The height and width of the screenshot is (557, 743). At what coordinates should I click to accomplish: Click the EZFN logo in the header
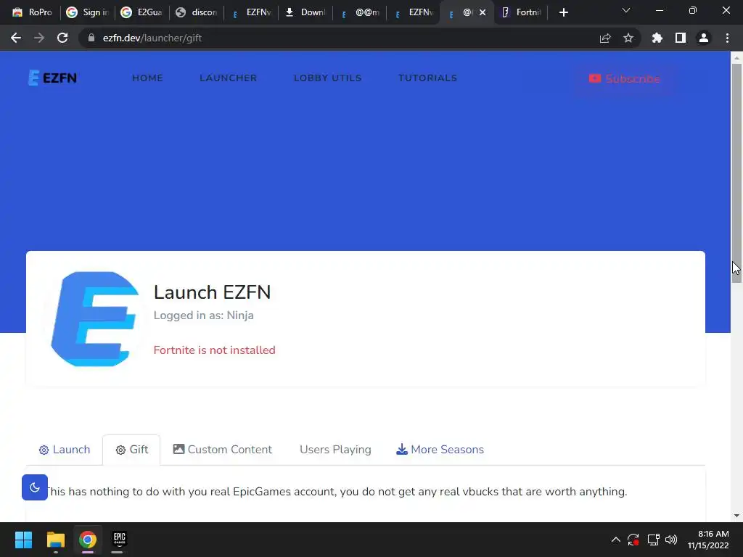tap(52, 78)
